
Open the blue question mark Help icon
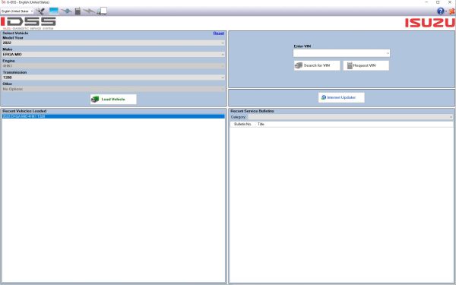440,11
